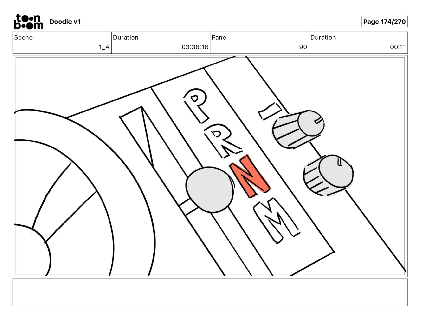421x325 pixels.
Task: Click the panel number '90'
Action: [x=303, y=47]
